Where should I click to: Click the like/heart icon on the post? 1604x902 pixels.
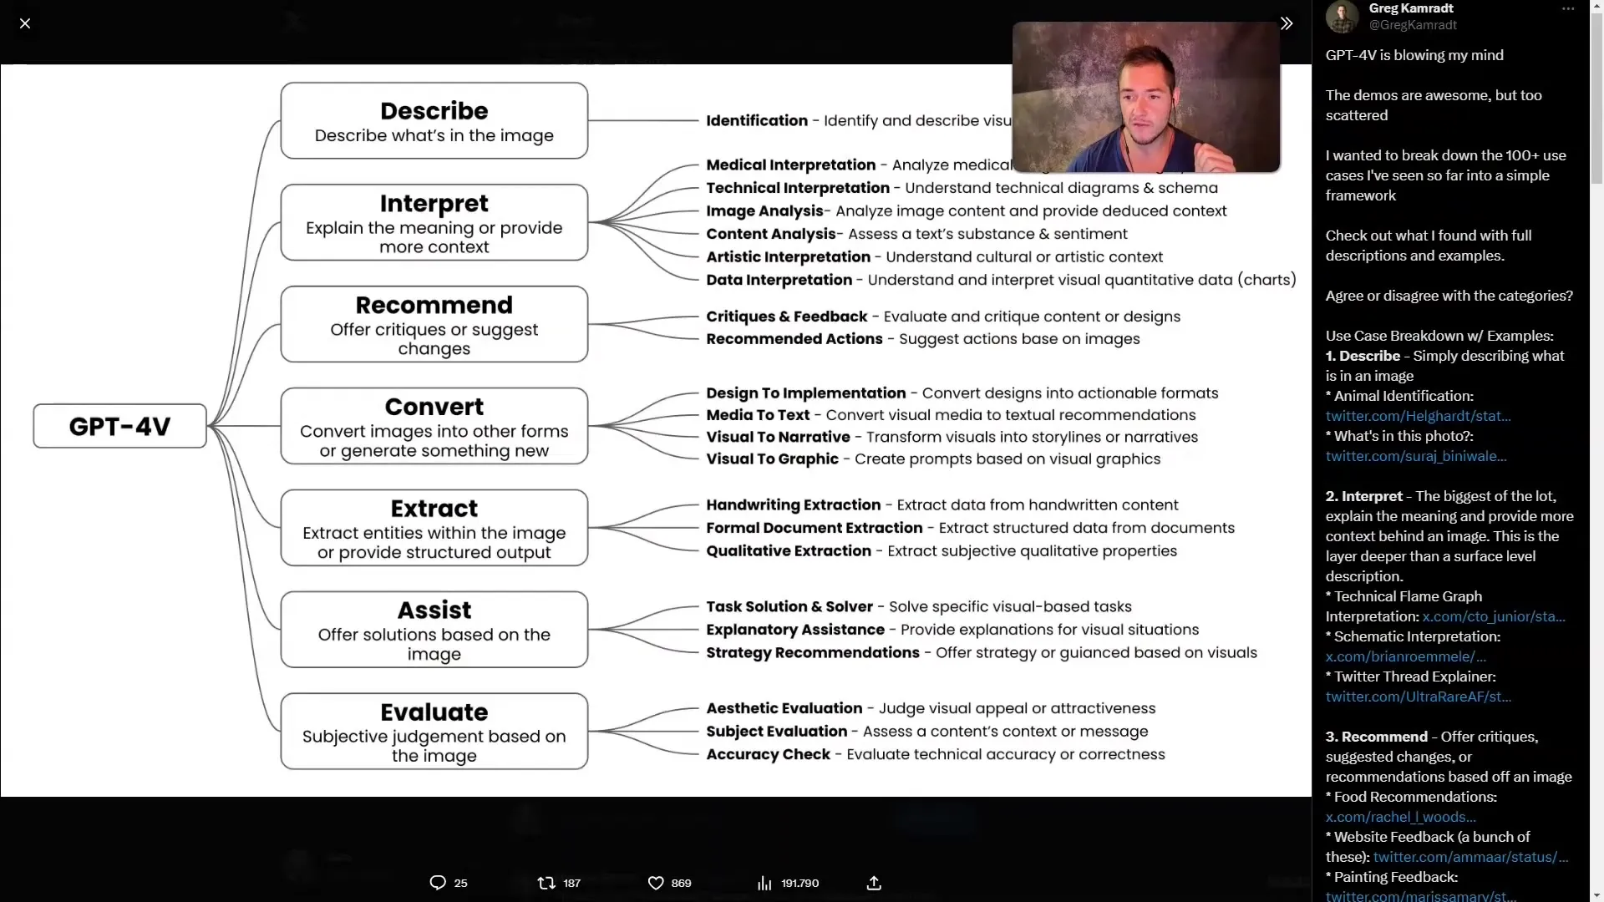click(x=654, y=882)
